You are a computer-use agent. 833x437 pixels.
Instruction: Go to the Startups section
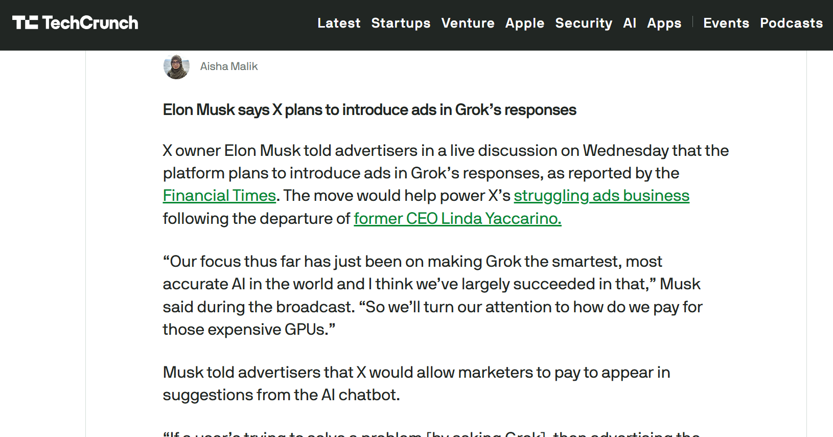tap(401, 23)
